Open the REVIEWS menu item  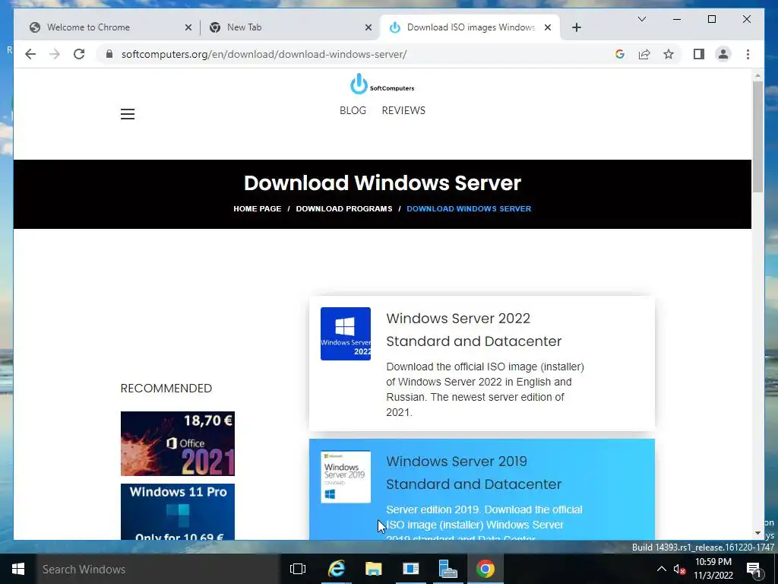click(403, 110)
